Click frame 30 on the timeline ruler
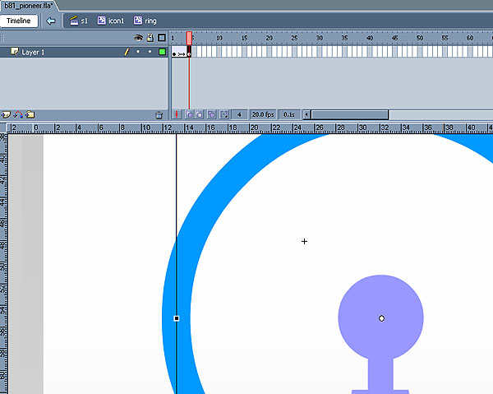The width and height of the screenshot is (493, 394). [320, 38]
